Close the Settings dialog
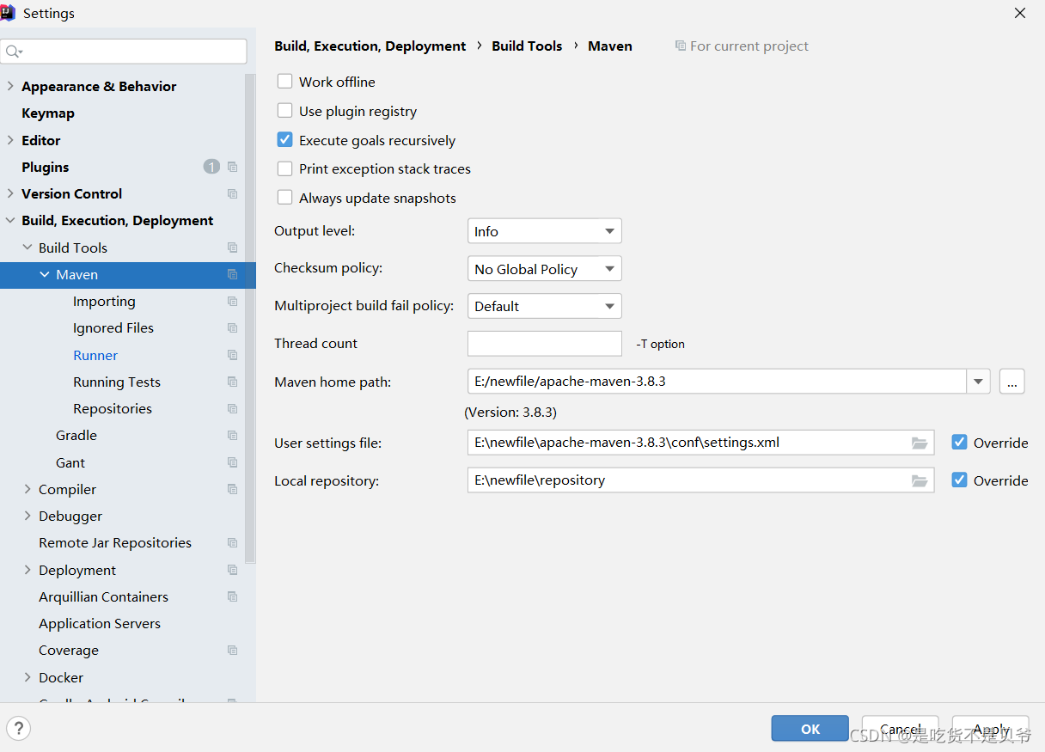The width and height of the screenshot is (1045, 752). click(1020, 13)
